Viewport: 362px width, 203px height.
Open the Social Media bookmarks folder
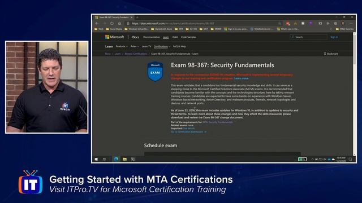click(x=114, y=29)
